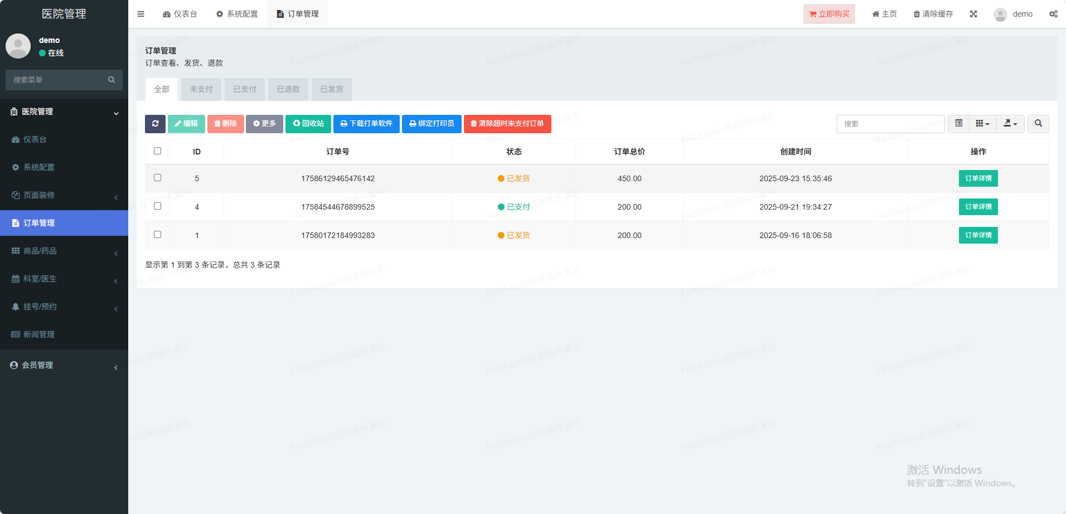Check the select-all checkbox in table header
Viewport: 1066px width, 514px height.
click(x=157, y=151)
